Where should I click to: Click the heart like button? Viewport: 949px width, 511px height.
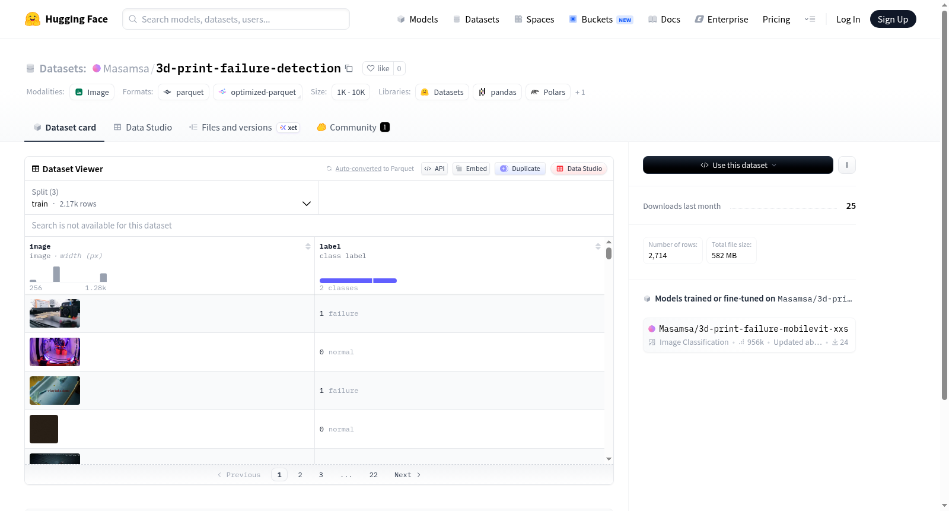[378, 68]
